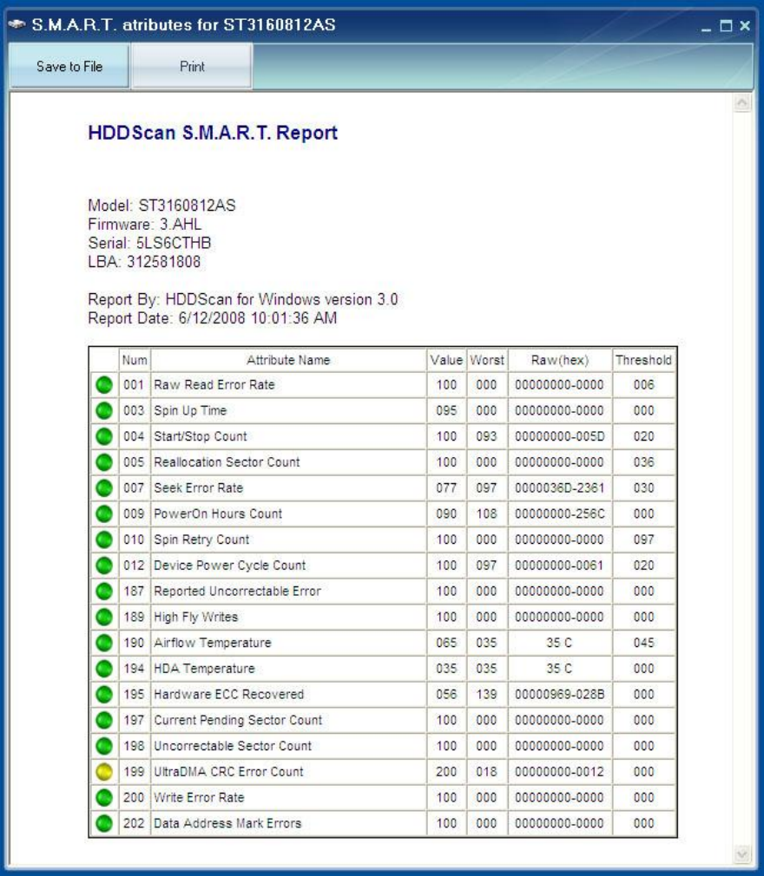Click the Attribute Name column header
Viewport: 764px width, 876px height.
tap(288, 360)
